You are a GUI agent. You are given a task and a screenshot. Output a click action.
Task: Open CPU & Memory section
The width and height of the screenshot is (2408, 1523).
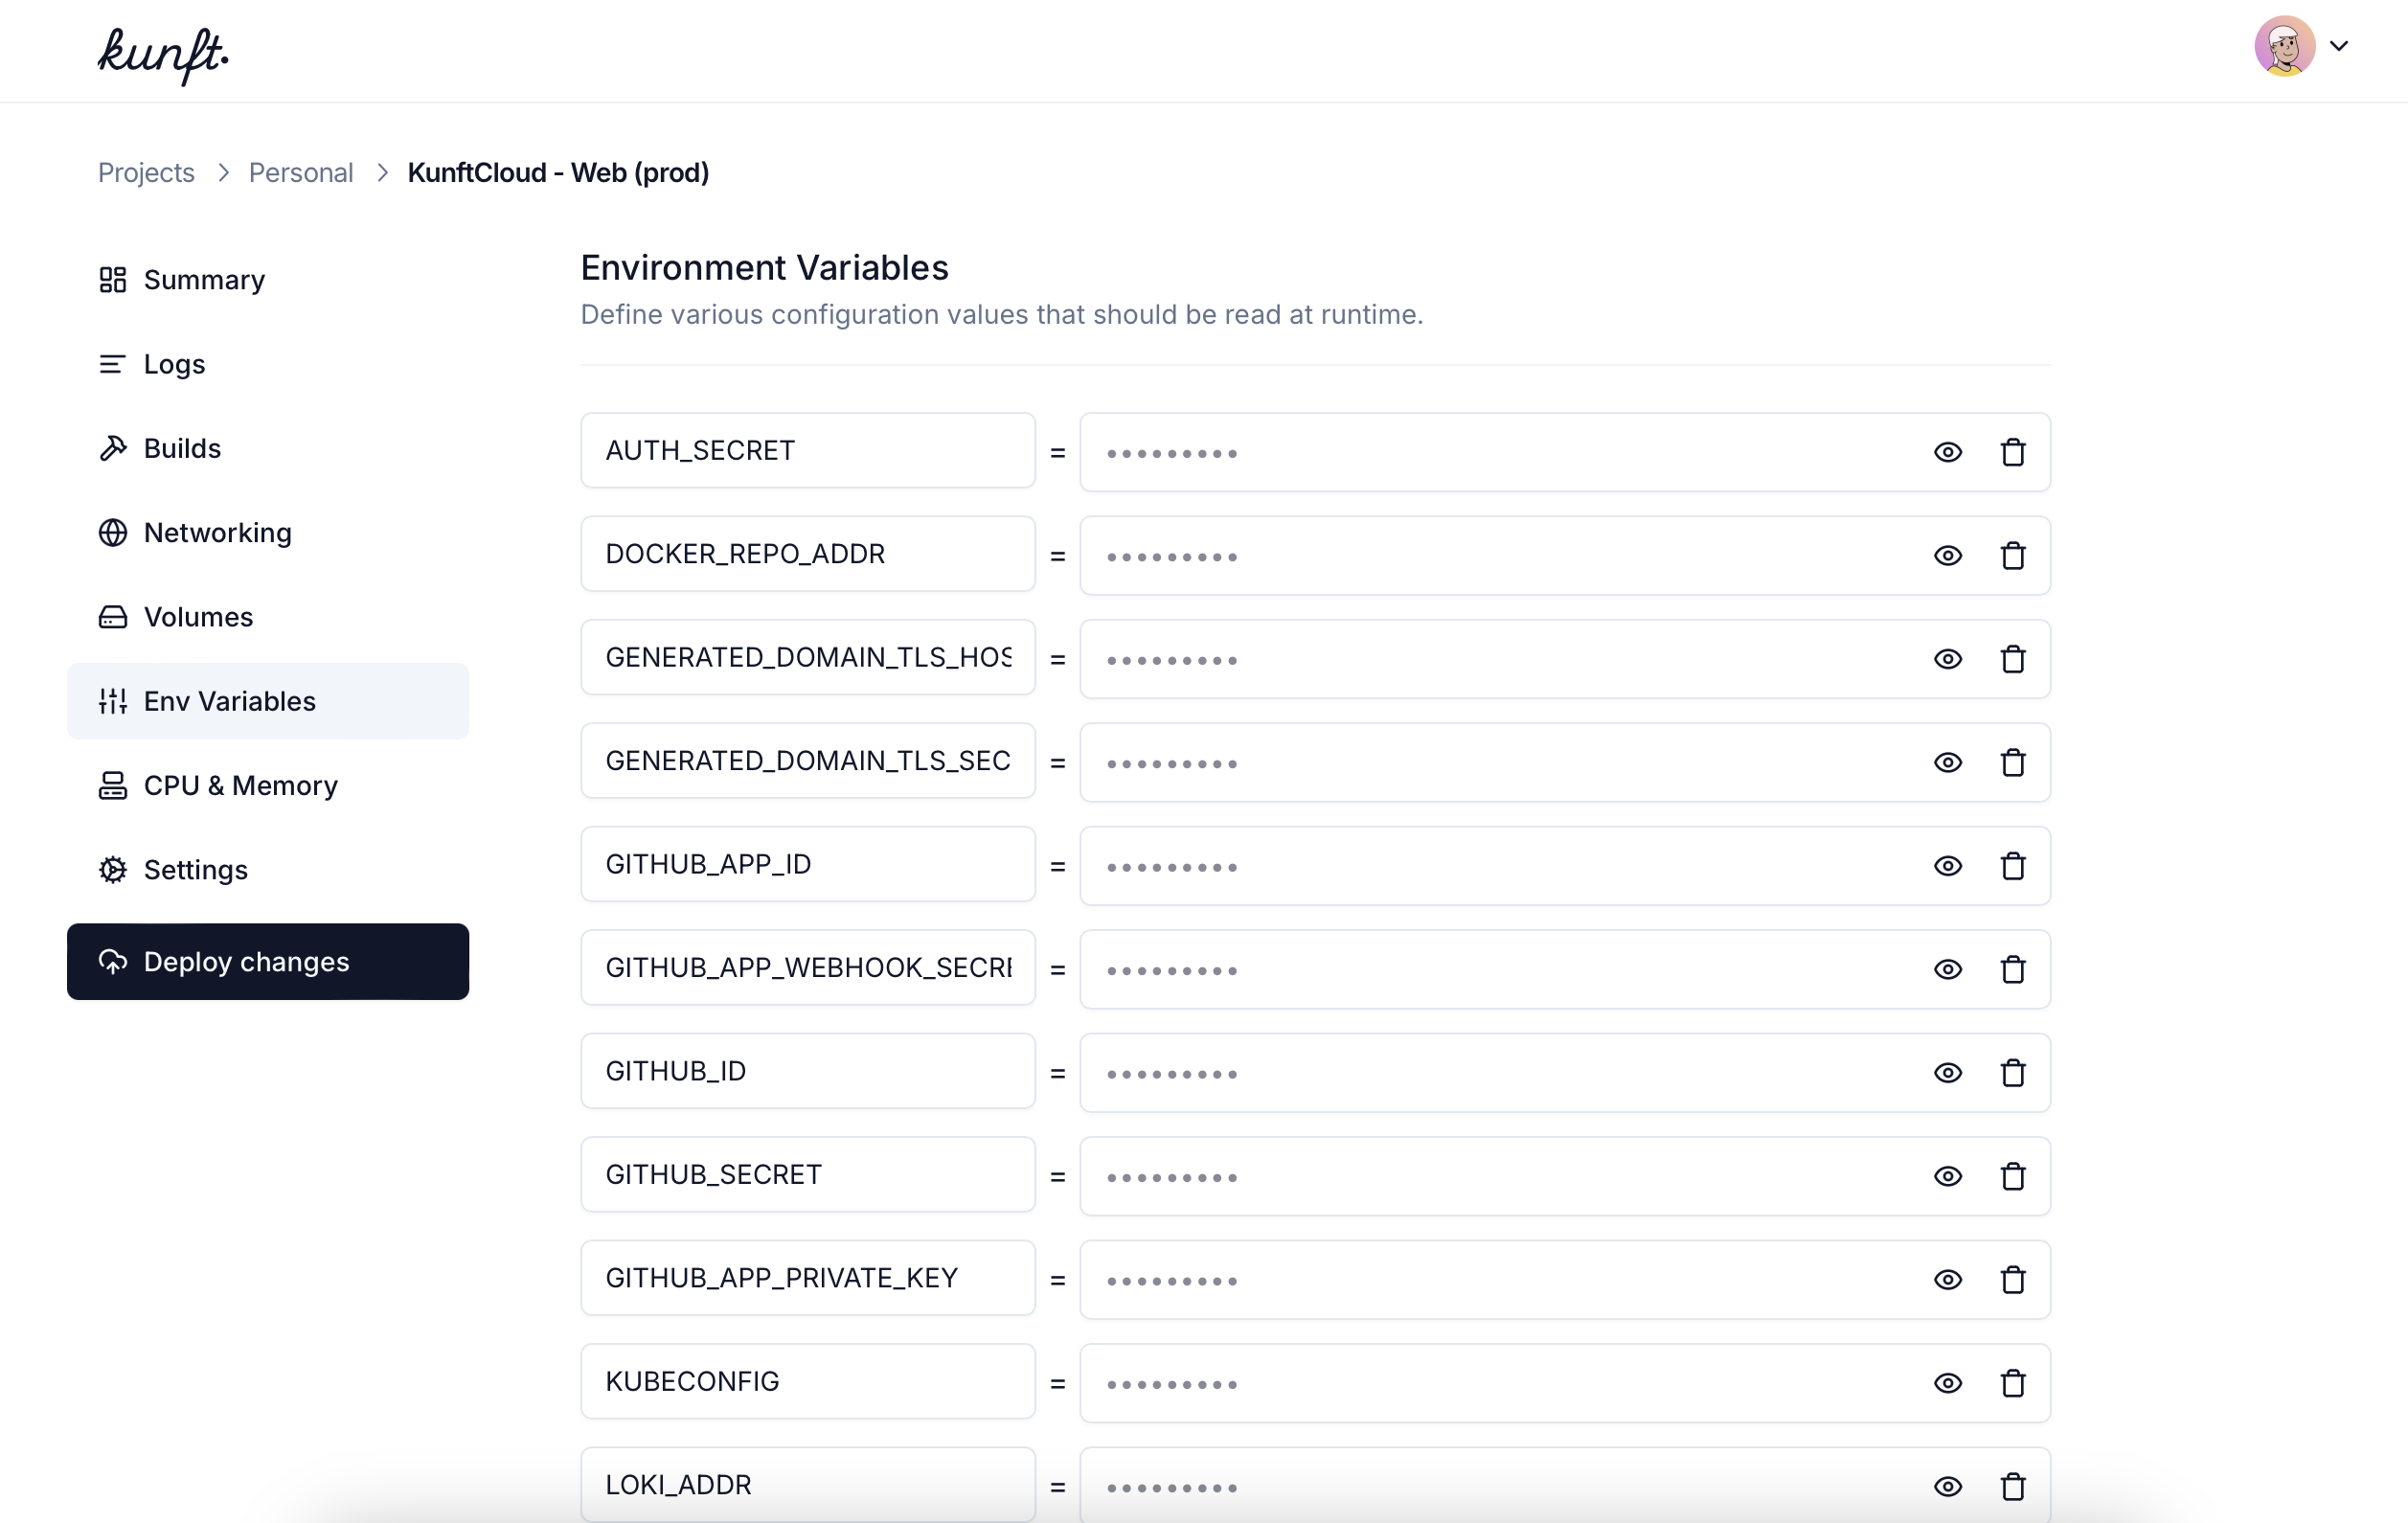pyautogui.click(x=268, y=785)
